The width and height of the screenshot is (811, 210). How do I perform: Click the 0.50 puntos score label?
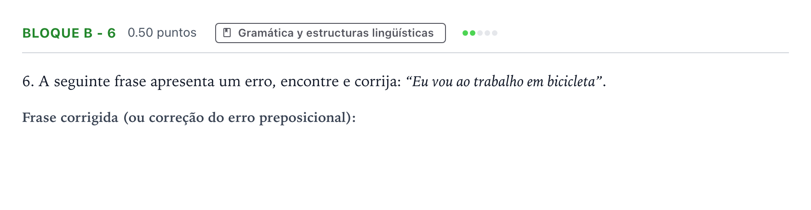tap(162, 33)
